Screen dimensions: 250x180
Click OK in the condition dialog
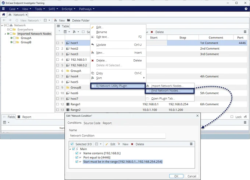click(x=176, y=176)
